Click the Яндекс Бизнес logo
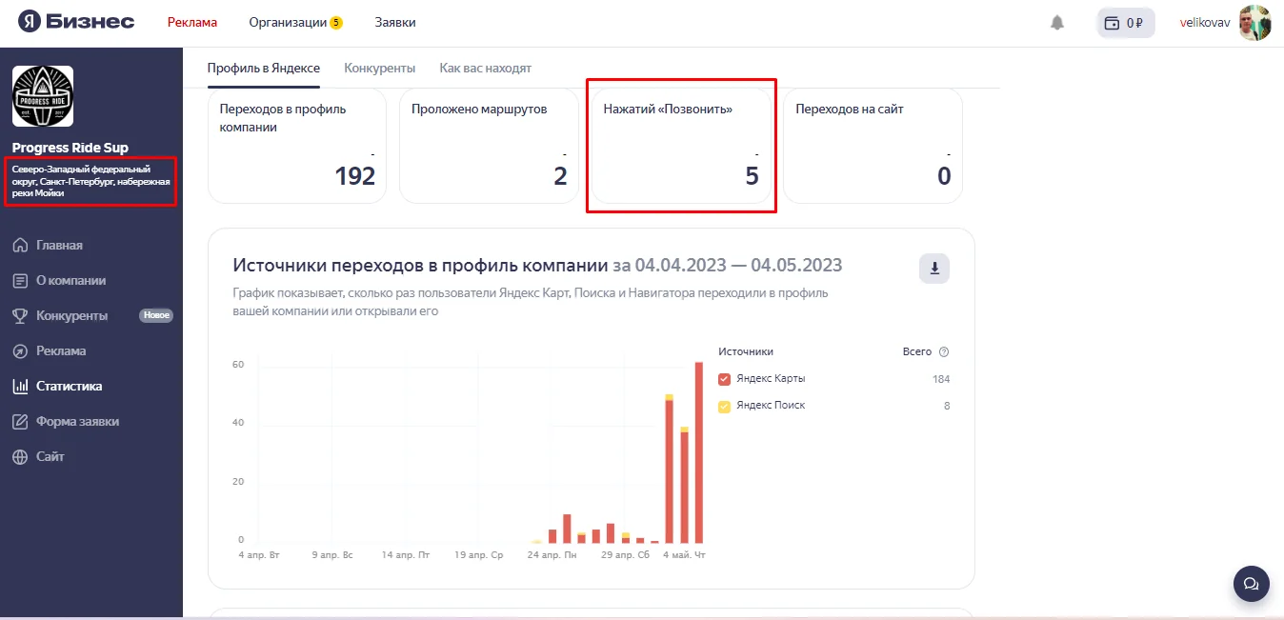 (x=76, y=22)
